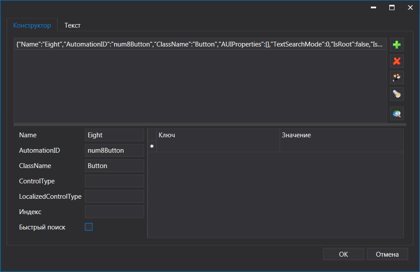This screenshot has width=420, height=272.
Task: Click the green plus add icon
Action: click(x=397, y=45)
